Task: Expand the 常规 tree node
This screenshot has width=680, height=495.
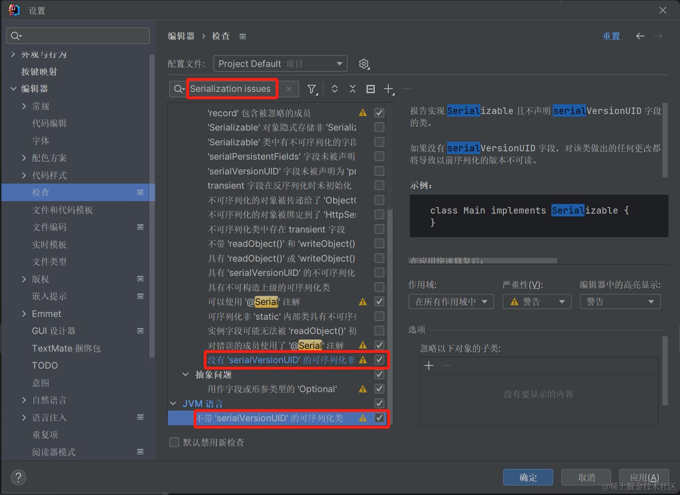Action: pos(24,106)
